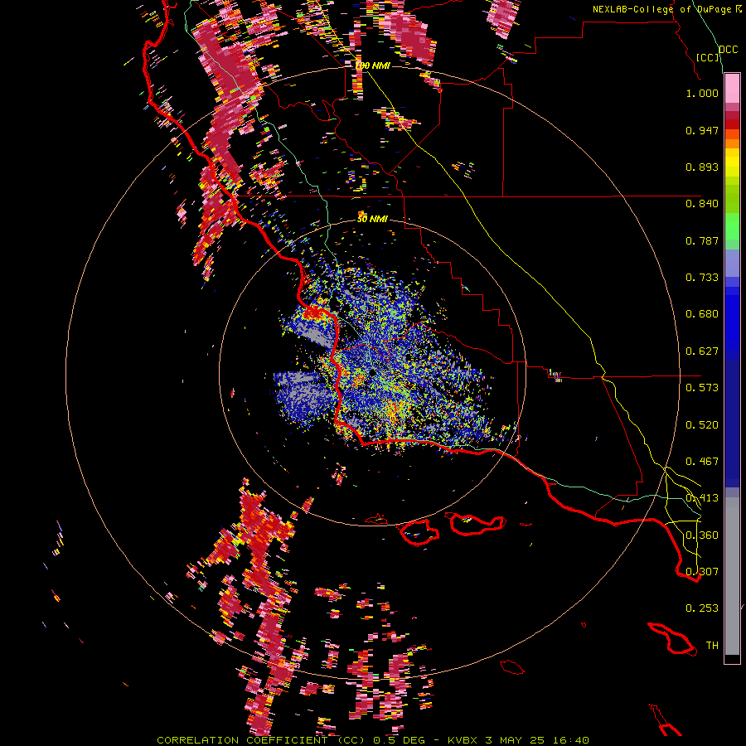This screenshot has height=746, width=746.
Task: Click the 100 NMI range ring label
Action: (372, 65)
